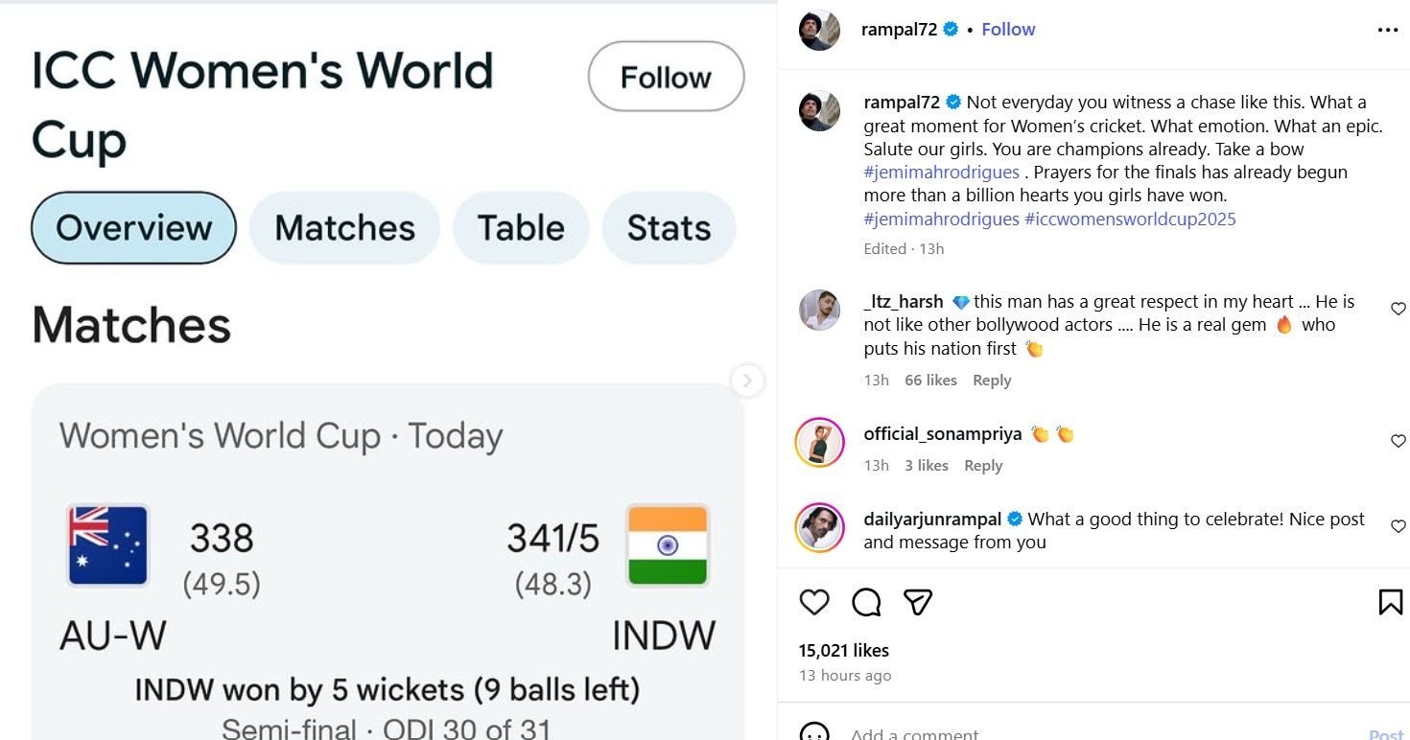Reply to _ltz_harsh's comment

point(992,381)
